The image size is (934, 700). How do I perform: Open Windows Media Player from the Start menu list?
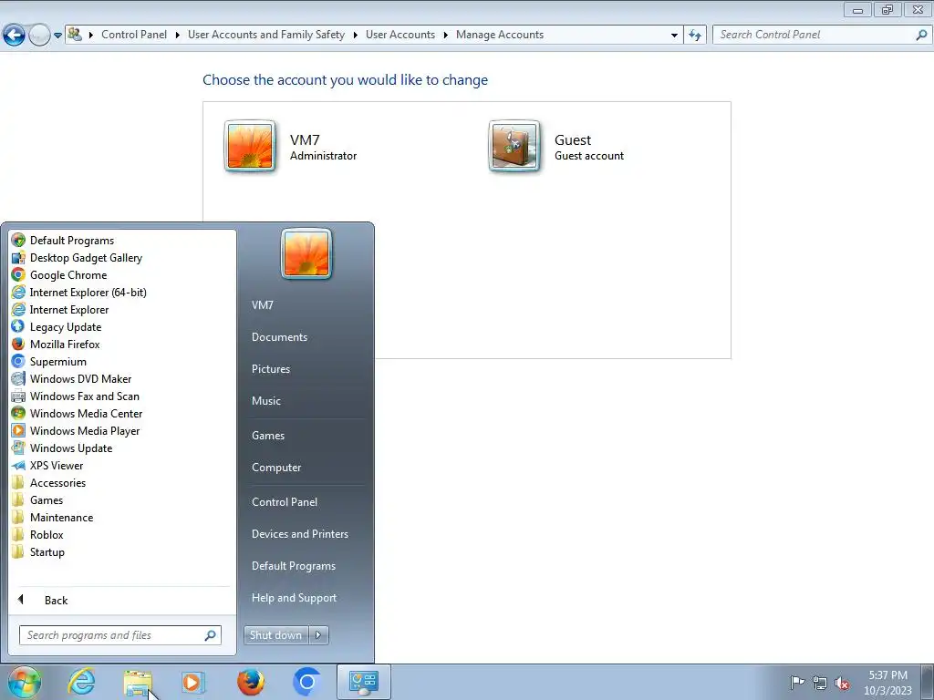76,430
